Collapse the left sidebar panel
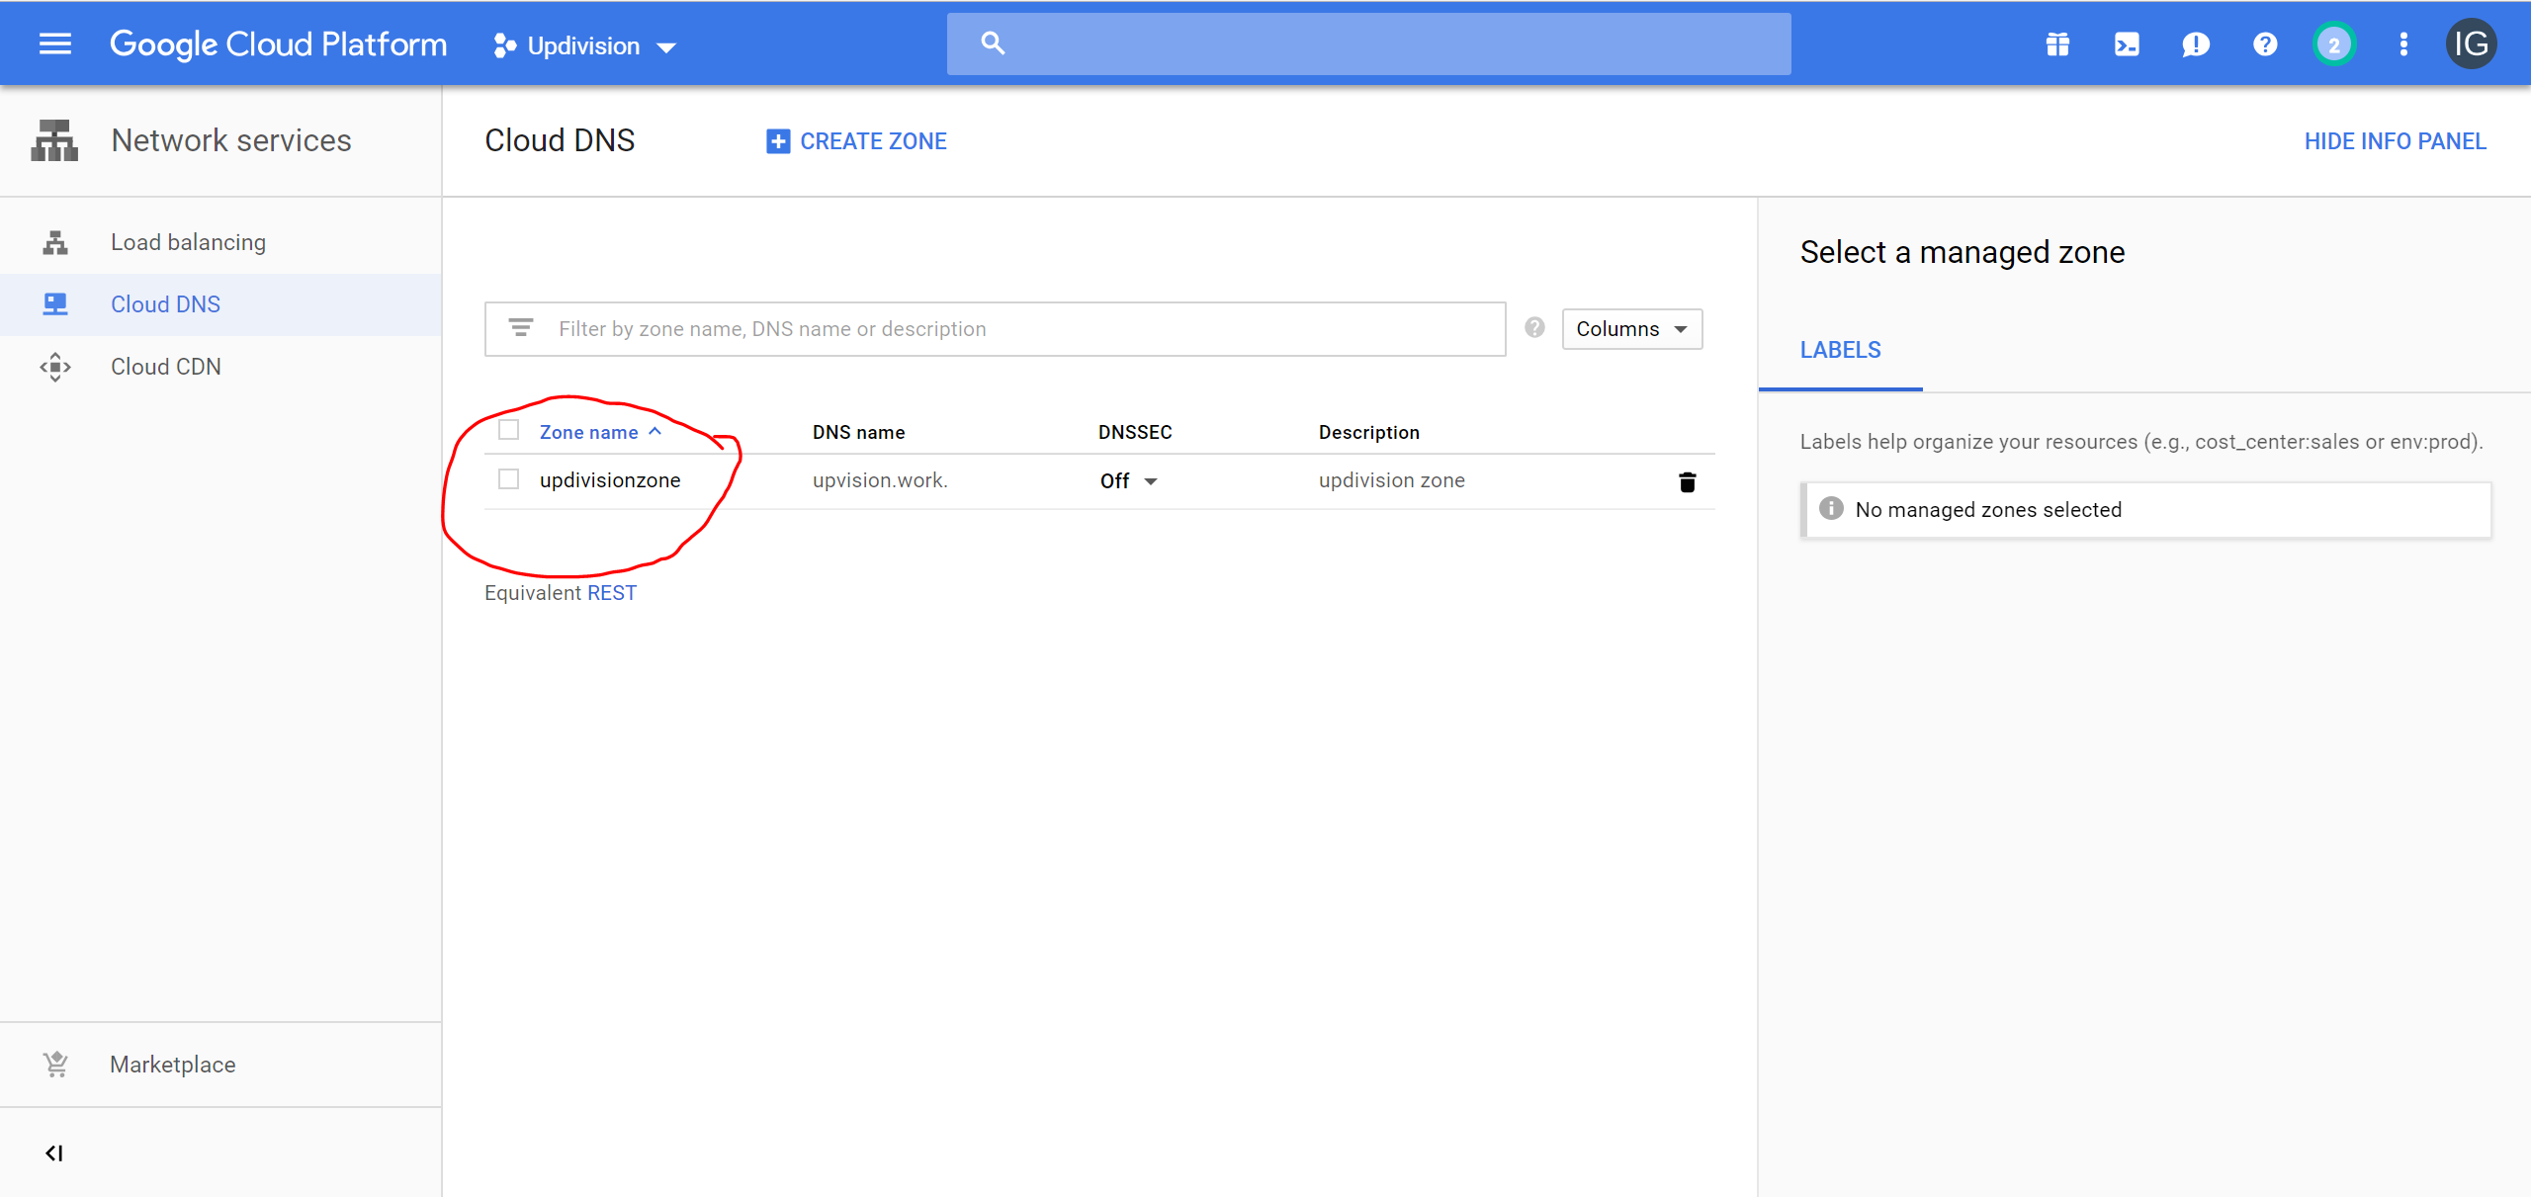Viewport: 2531px width, 1197px height. (x=54, y=1154)
